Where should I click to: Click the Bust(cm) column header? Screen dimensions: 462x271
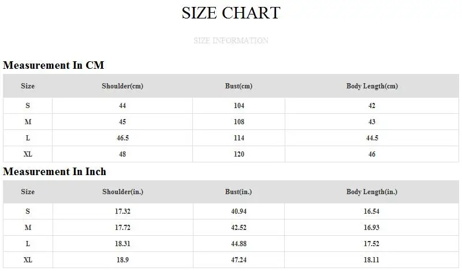pos(239,86)
